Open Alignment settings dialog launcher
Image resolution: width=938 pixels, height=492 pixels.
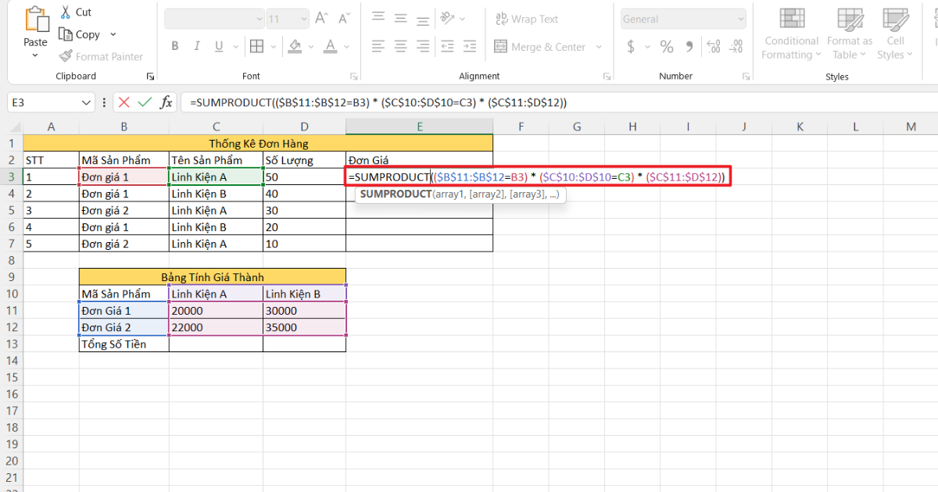pos(607,77)
